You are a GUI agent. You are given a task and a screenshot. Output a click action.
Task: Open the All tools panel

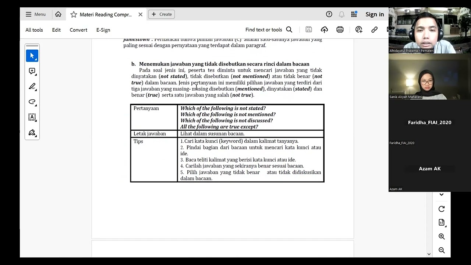pyautogui.click(x=34, y=30)
